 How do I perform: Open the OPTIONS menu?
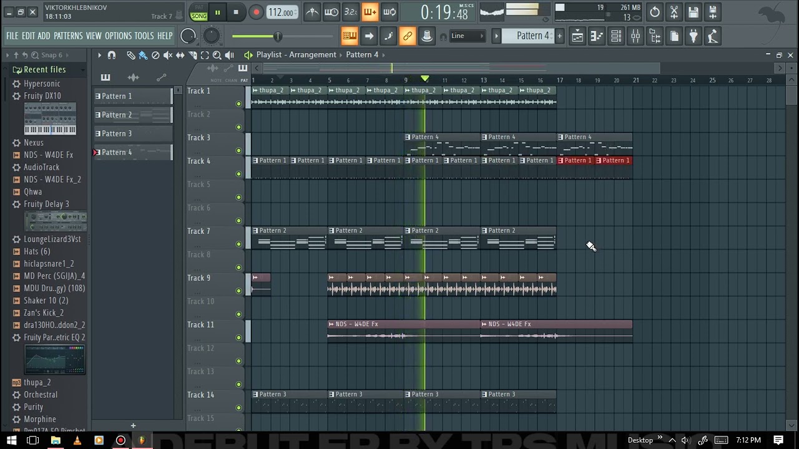click(118, 36)
